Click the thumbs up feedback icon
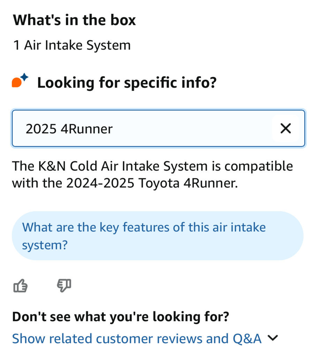Image resolution: width=317 pixels, height=357 pixels. (21, 285)
